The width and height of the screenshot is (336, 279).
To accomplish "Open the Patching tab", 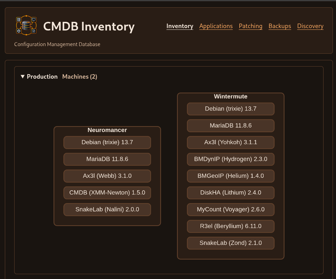I will pos(250,26).
